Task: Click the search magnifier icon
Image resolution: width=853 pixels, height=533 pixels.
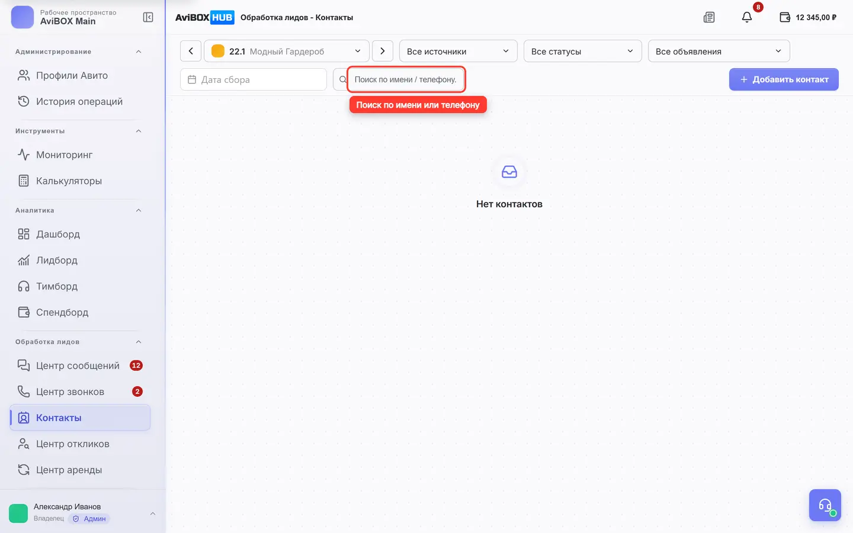Action: point(342,79)
